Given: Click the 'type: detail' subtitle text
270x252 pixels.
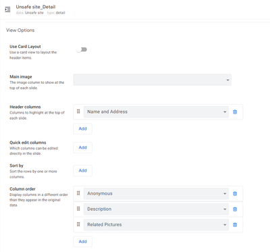Looking at the screenshot, I should point(56,13).
